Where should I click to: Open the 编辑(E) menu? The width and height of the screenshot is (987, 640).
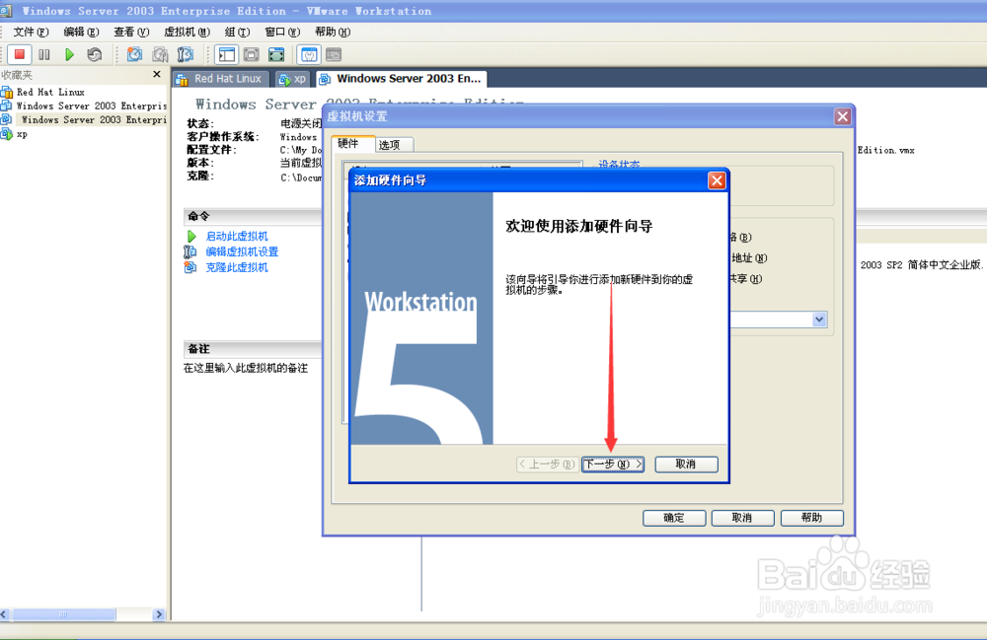(81, 33)
